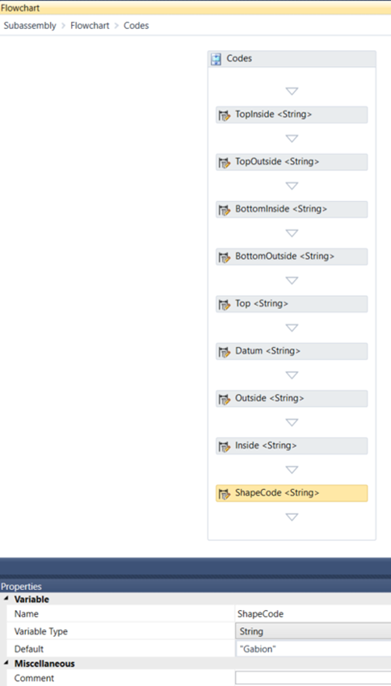Click the Outside variable icon
391x686 pixels.
(225, 399)
